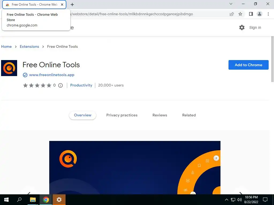Open the Settings app in taskbar
274x205 pixels.
tap(59, 200)
